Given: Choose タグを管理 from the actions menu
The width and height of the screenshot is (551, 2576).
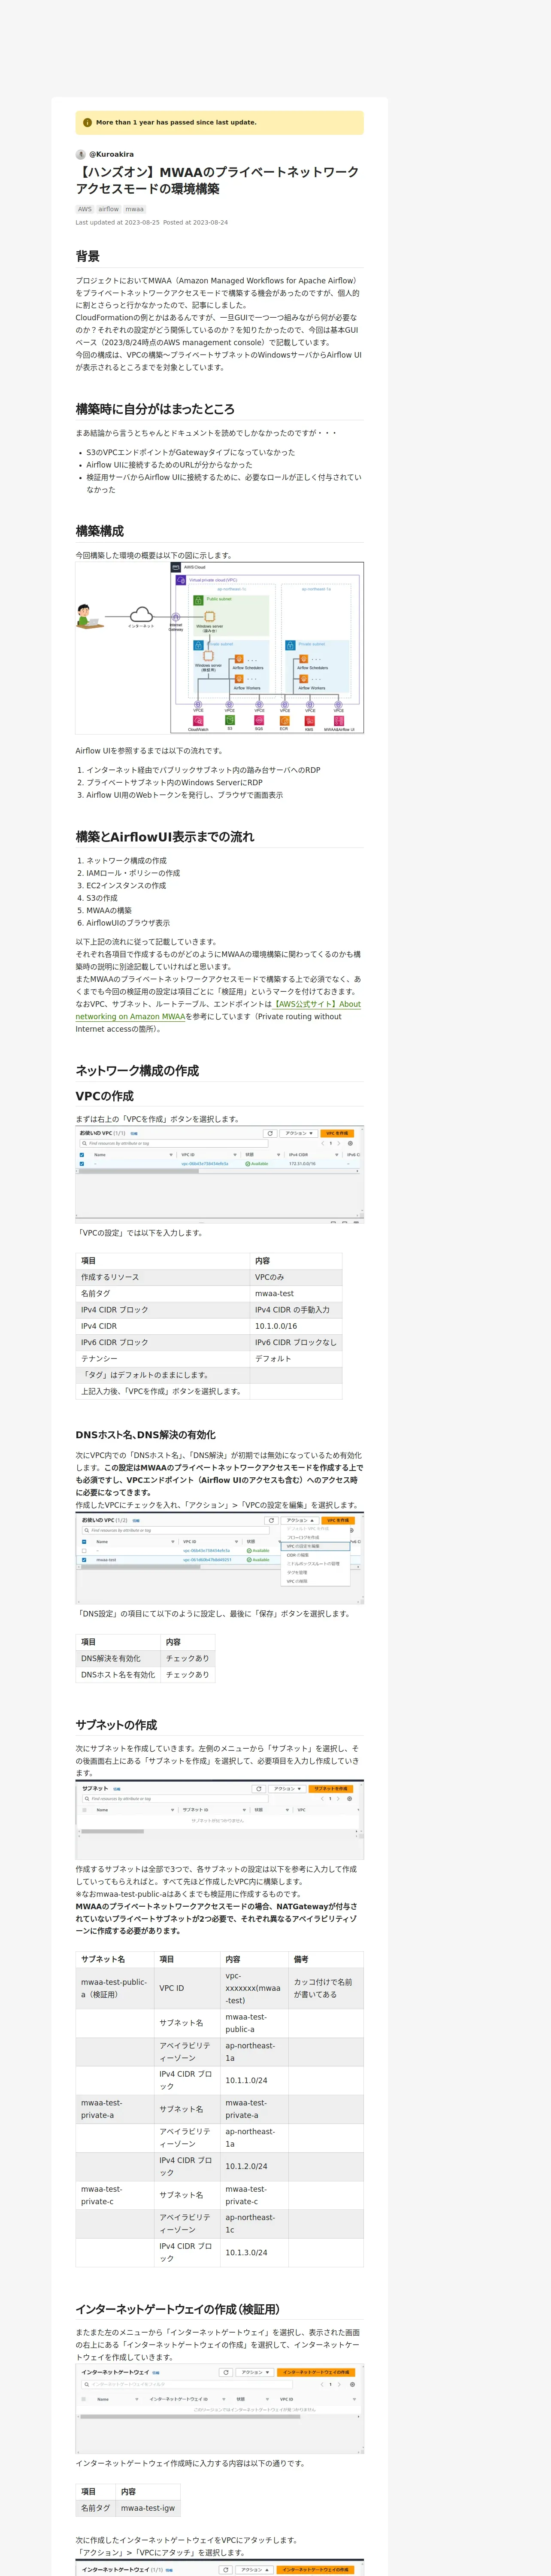Looking at the screenshot, I should click(x=297, y=1573).
